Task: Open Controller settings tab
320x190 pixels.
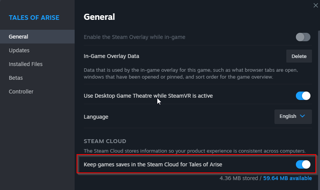Action: coord(21,92)
